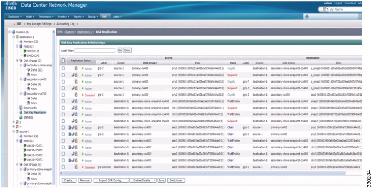Follow the Clusters breadcrumb link
The image size is (372, 188).
click(x=69, y=32)
